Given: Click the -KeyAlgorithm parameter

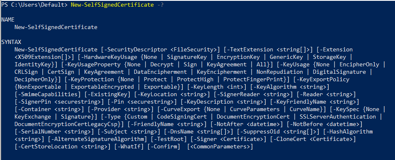Looking at the screenshot, I should tap(273, 87).
